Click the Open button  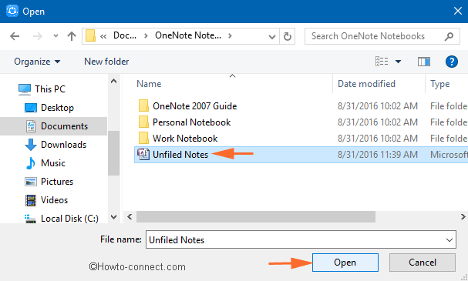click(345, 263)
